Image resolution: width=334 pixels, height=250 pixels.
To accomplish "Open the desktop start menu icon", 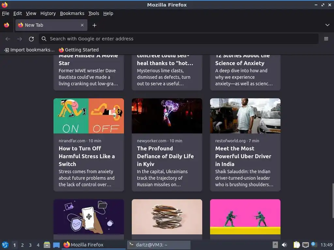I will pyautogui.click(x=5, y=245).
